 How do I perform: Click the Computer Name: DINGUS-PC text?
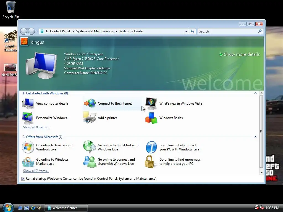86,73
